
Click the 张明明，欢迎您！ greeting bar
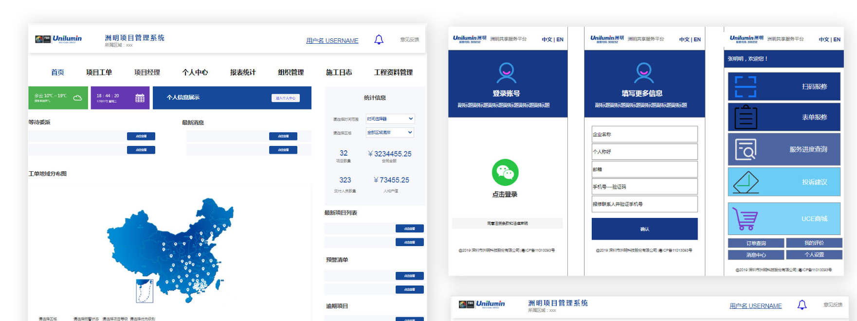[x=784, y=59]
